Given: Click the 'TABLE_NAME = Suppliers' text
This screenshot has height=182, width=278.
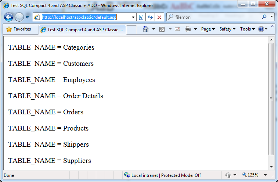Looking at the screenshot, I should pos(50,161).
